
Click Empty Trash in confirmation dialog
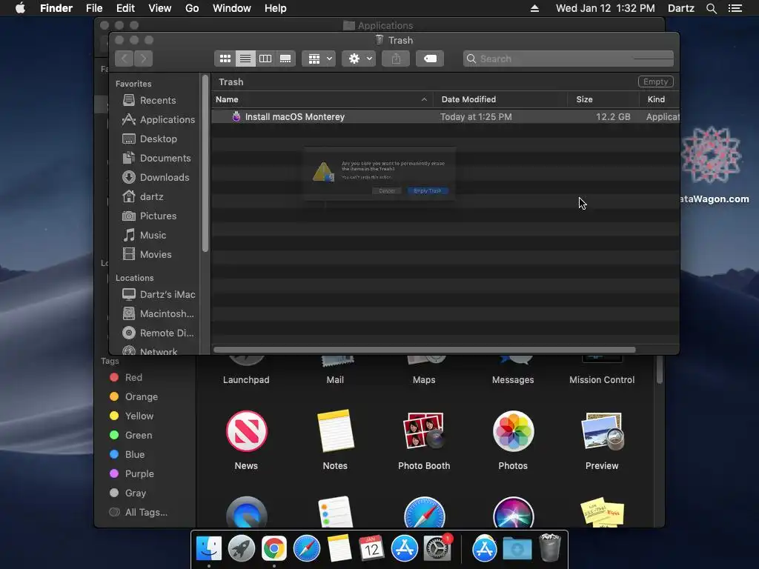428,190
